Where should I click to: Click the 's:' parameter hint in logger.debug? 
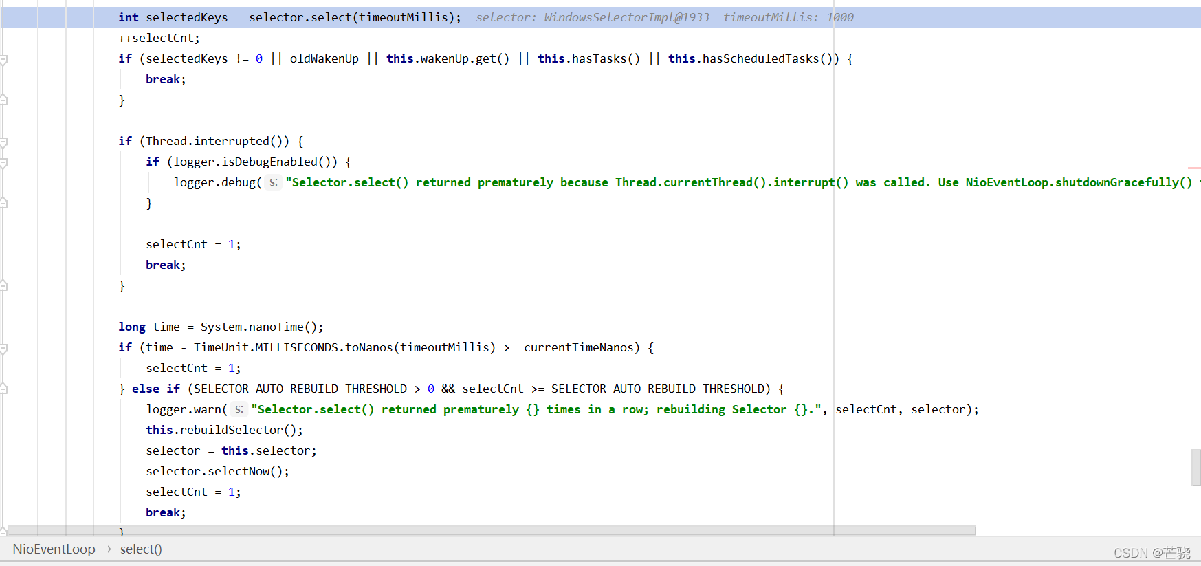tap(274, 182)
